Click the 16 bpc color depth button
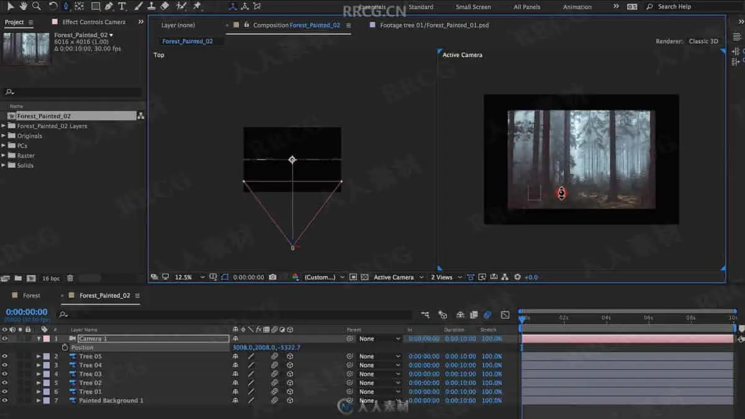The height and width of the screenshot is (419, 745). (x=51, y=279)
